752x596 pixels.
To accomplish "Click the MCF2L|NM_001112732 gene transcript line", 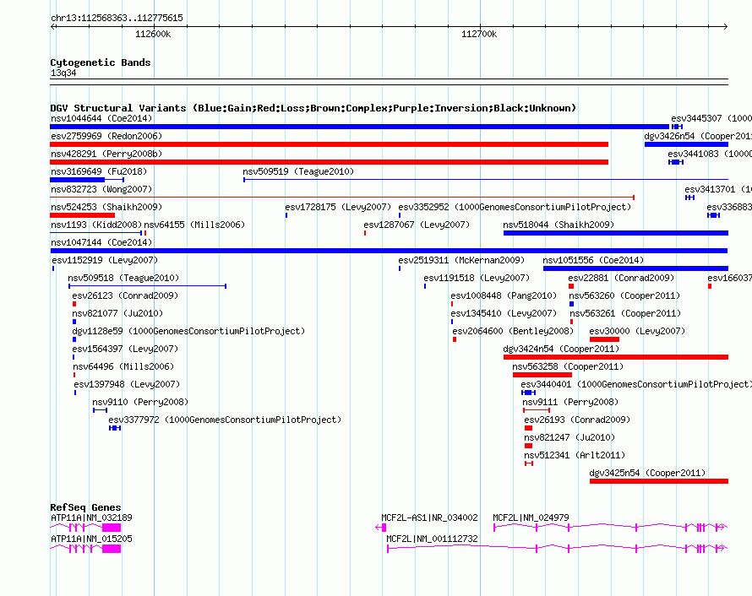I will [x=558, y=548].
